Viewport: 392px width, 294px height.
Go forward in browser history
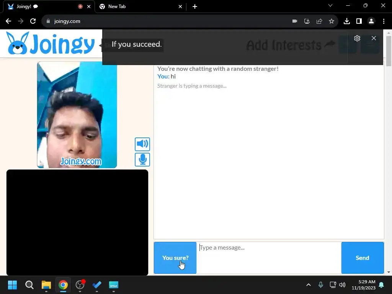(21, 21)
